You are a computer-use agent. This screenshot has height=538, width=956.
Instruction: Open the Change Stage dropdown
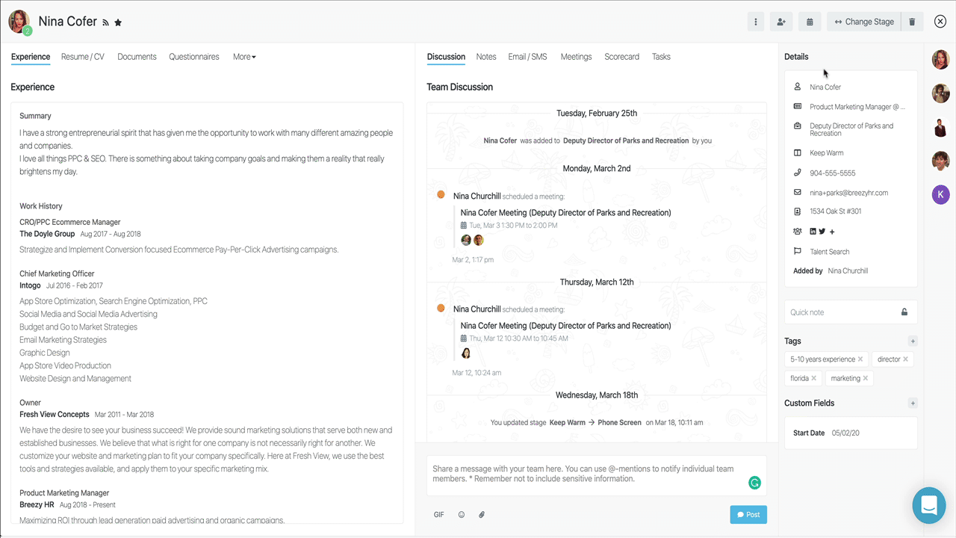(x=864, y=22)
